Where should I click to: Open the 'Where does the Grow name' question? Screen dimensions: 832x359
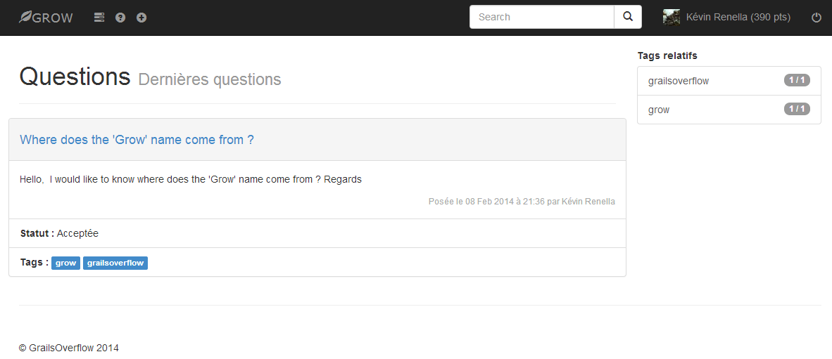coord(137,140)
